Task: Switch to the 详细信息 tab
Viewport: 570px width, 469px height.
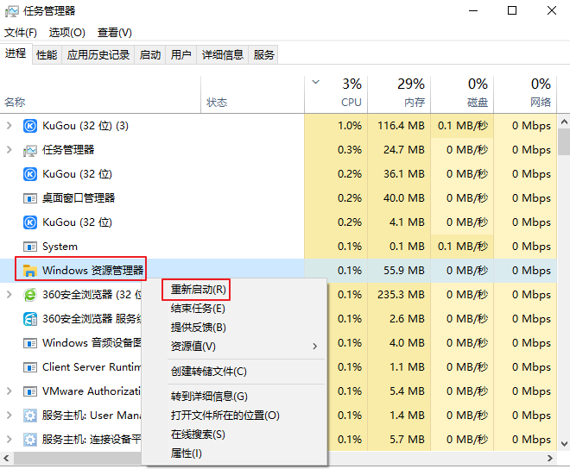Action: (x=223, y=54)
